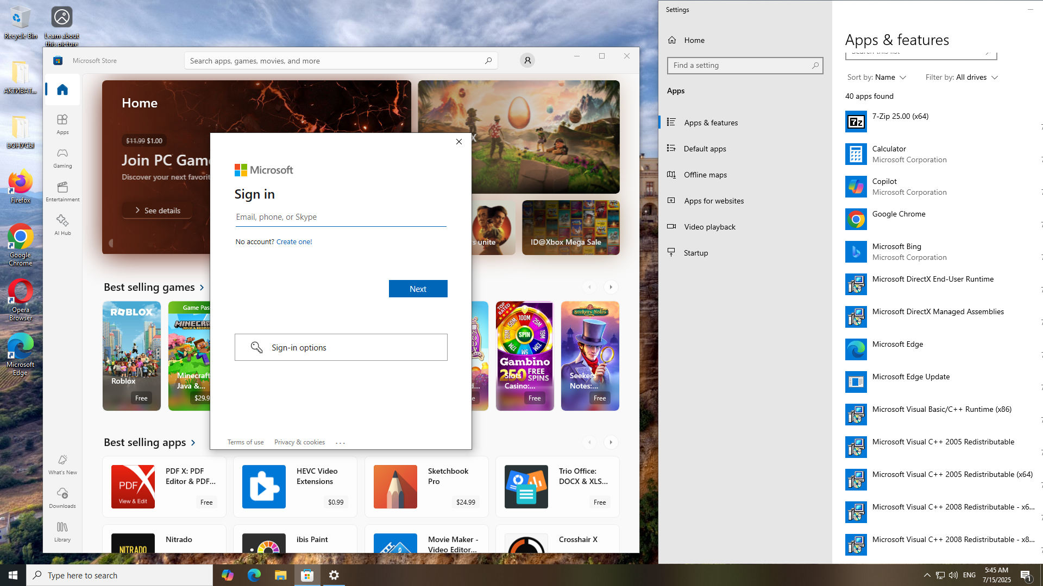Open the Home tab in Microsoft Store sidebar
1043x586 pixels.
[x=62, y=90]
